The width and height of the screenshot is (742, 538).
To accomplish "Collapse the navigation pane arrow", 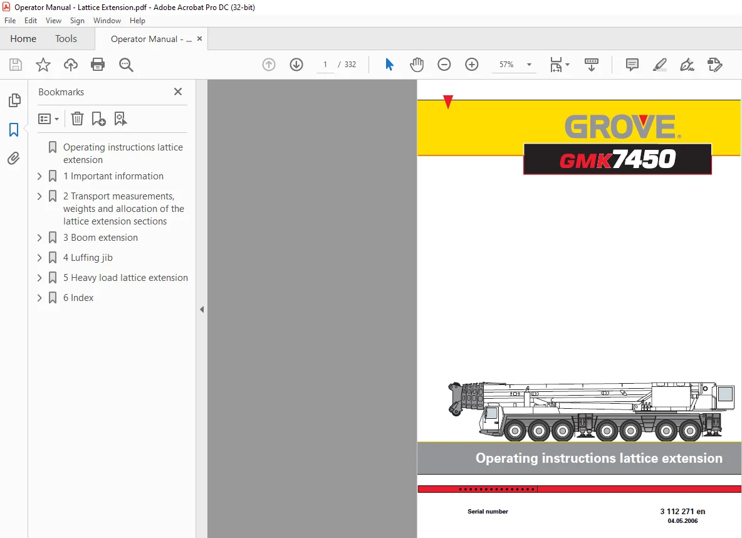I will pos(202,309).
